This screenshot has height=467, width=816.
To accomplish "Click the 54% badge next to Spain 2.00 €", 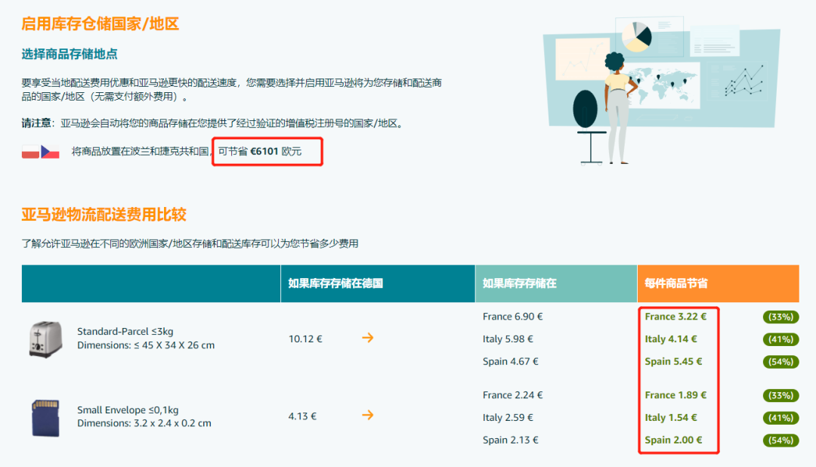I will 780,441.
